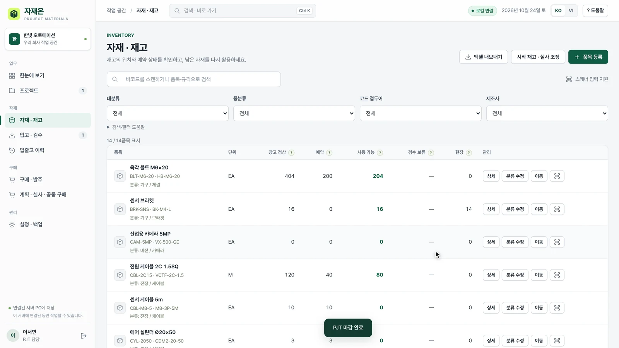This screenshot has width=619, height=348.
Task: Open 입출고 이력 in sidebar
Action: click(x=48, y=150)
